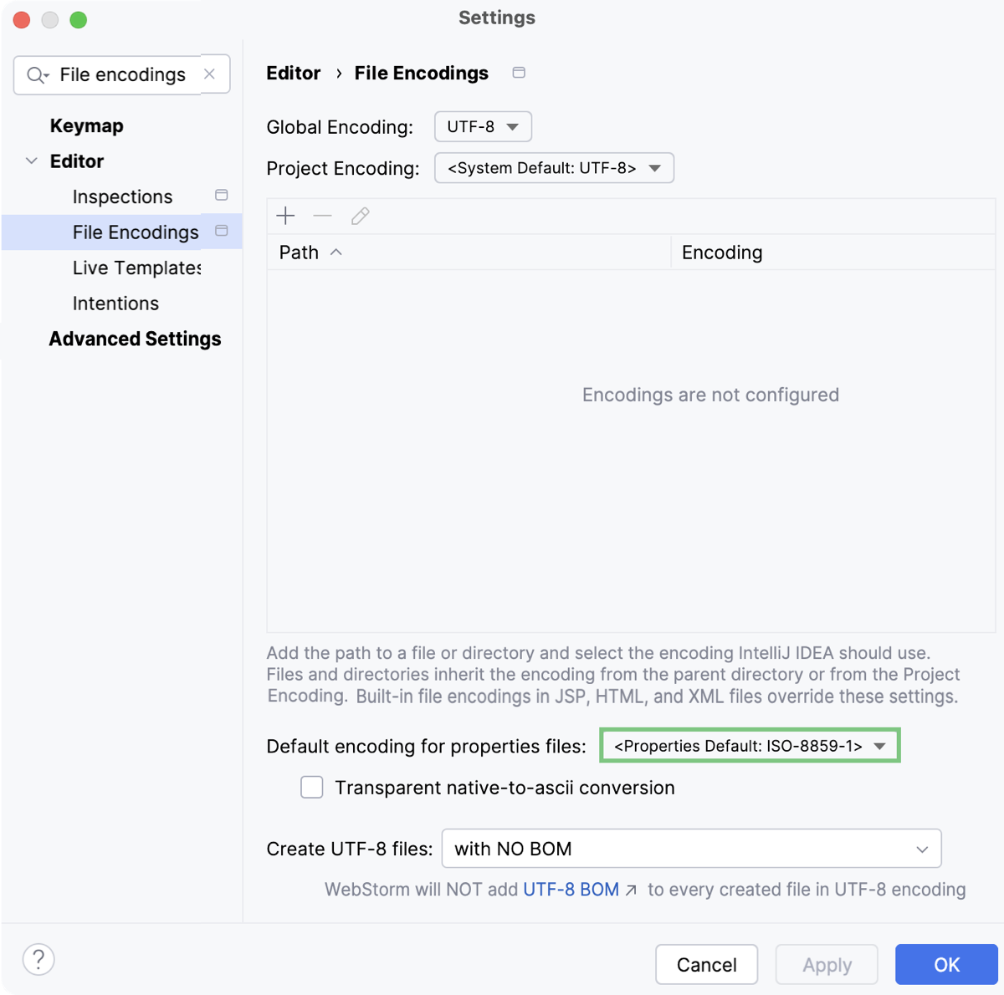Edit encoding mapping with the pencil icon
The width and height of the screenshot is (1004, 995).
[x=360, y=216]
